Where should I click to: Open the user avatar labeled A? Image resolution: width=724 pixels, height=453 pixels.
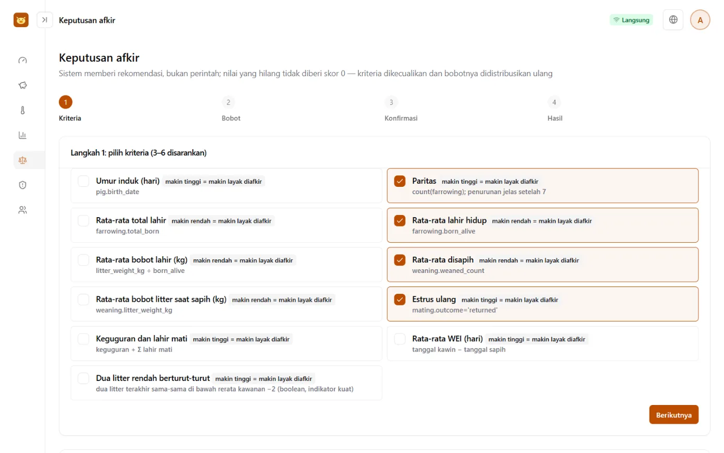point(700,20)
